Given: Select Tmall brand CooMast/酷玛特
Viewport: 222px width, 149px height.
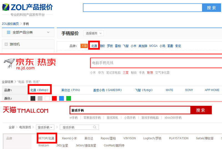Looking at the screenshot, I should coord(114,145).
